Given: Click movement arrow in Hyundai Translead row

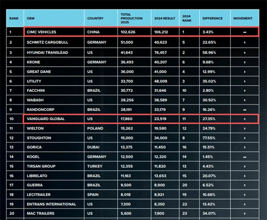Looking at the screenshot, I should pos(245,53).
